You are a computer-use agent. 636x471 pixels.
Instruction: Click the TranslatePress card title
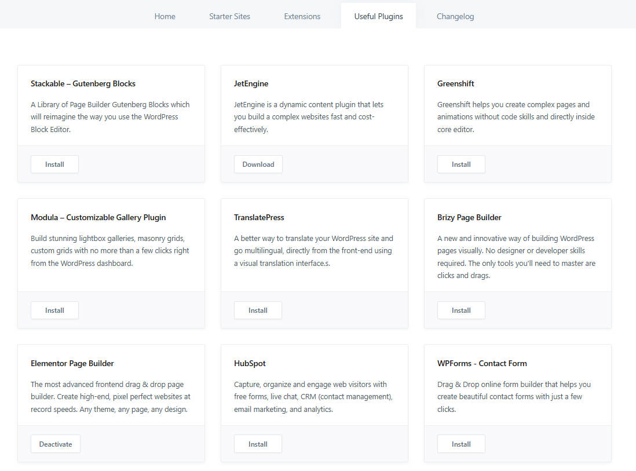point(259,217)
